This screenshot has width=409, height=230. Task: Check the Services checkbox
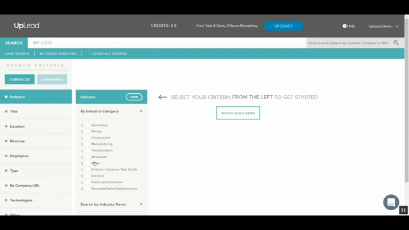click(x=88, y=176)
